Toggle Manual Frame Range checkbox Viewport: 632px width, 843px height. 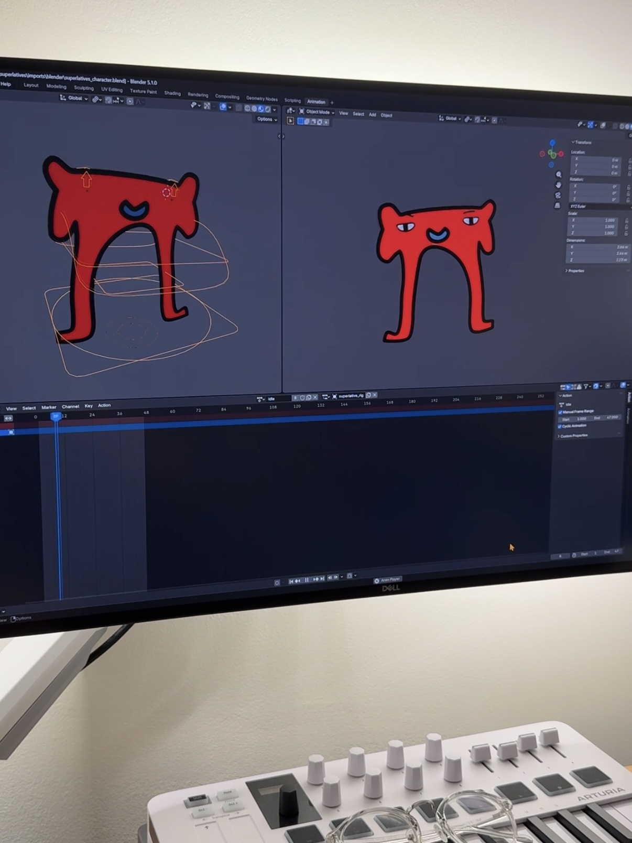(560, 412)
